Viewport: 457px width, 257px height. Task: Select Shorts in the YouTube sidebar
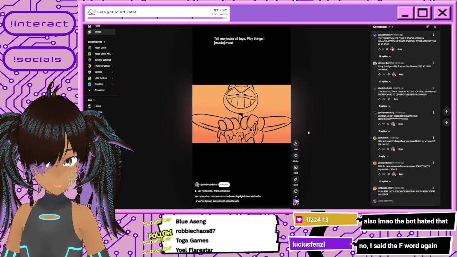(100, 32)
